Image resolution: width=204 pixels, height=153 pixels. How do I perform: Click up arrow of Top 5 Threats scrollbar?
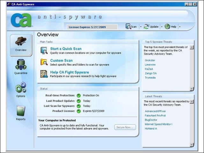point(192,47)
